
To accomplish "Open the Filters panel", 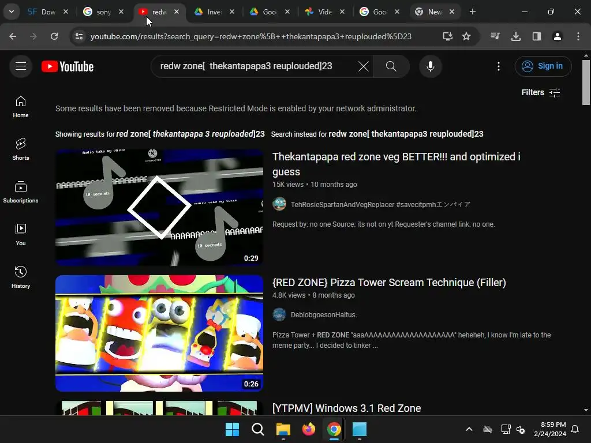I will [x=540, y=92].
